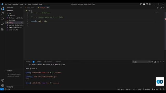The height and width of the screenshot is (93, 166).
Task: Open the Help menu
Action: coord(41,4)
